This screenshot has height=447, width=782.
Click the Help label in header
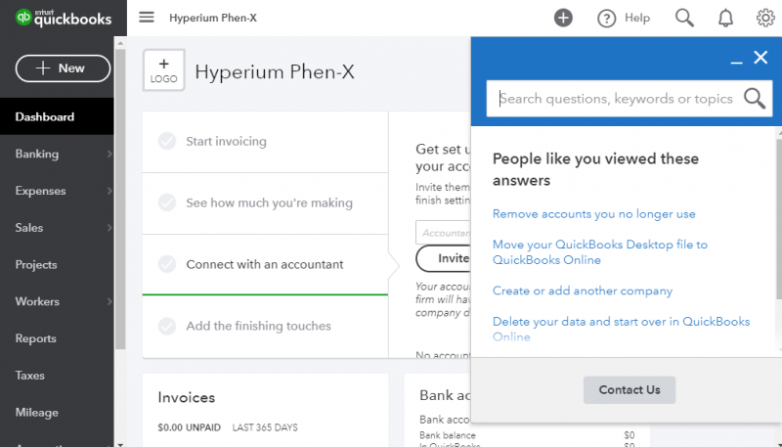pyautogui.click(x=637, y=18)
